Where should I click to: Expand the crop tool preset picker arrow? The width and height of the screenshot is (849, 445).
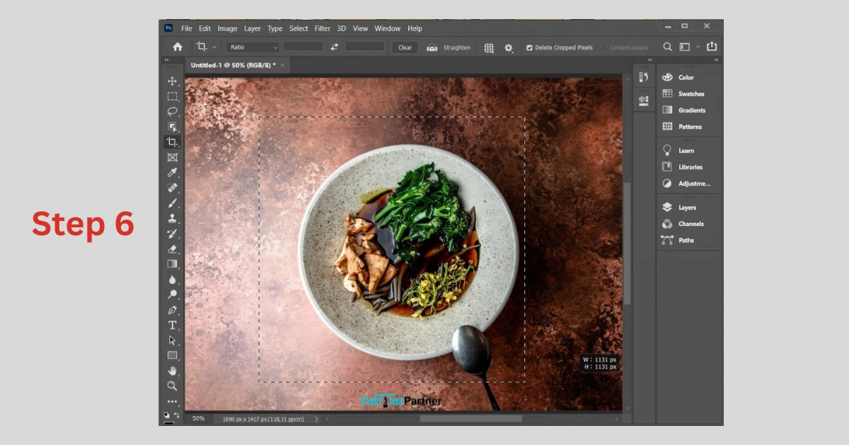tap(214, 48)
